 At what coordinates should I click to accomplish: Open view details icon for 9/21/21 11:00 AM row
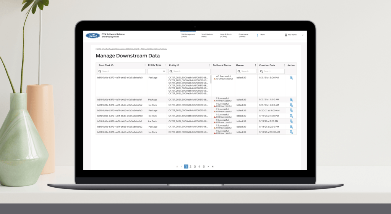click(291, 99)
